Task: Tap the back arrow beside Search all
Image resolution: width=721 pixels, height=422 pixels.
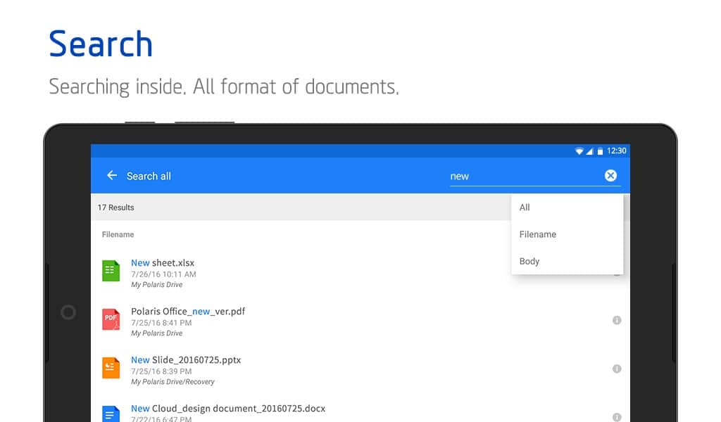Action: tap(111, 176)
